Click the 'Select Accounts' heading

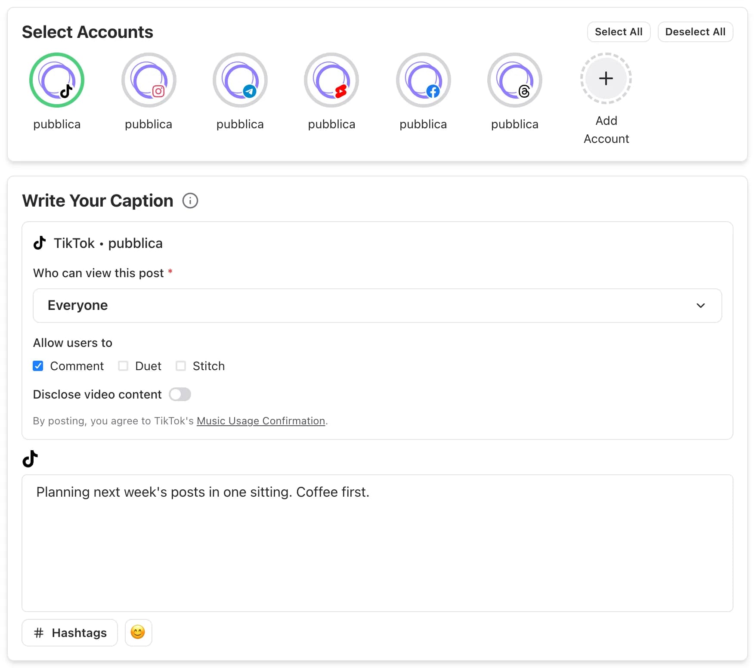coord(87,32)
